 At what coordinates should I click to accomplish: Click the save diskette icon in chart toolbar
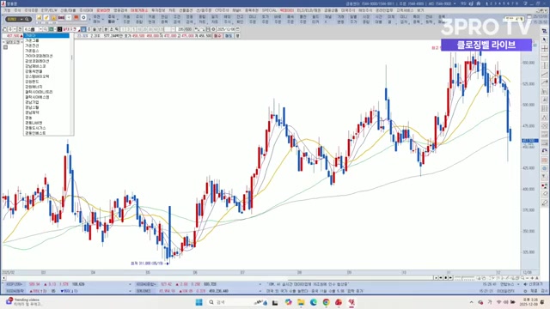[208, 29]
